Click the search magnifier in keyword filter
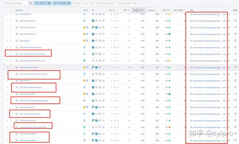This screenshot has height=144, width=239. click(31, 3)
